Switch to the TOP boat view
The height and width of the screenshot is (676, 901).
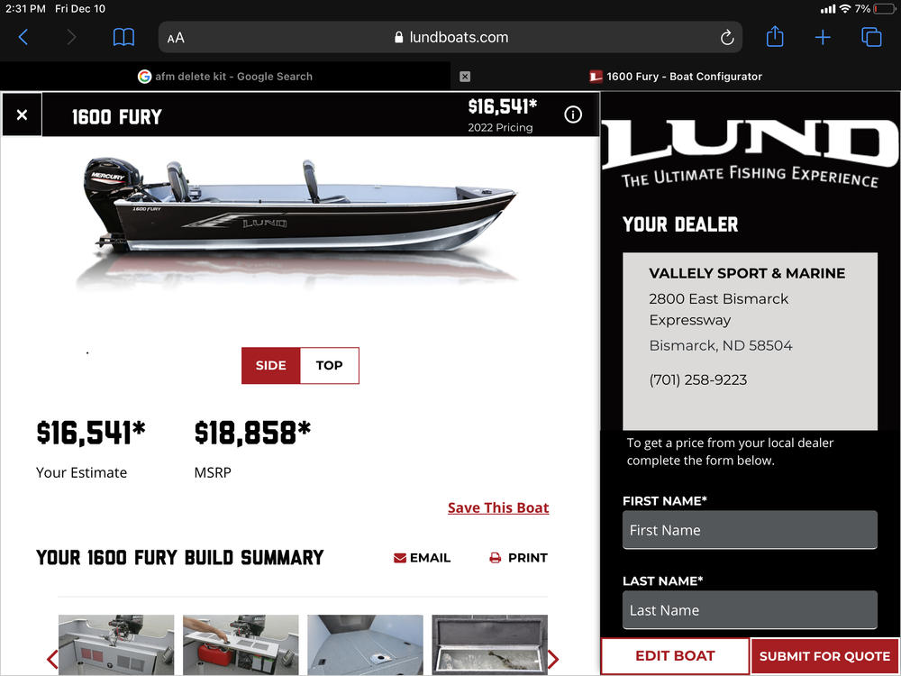(329, 366)
